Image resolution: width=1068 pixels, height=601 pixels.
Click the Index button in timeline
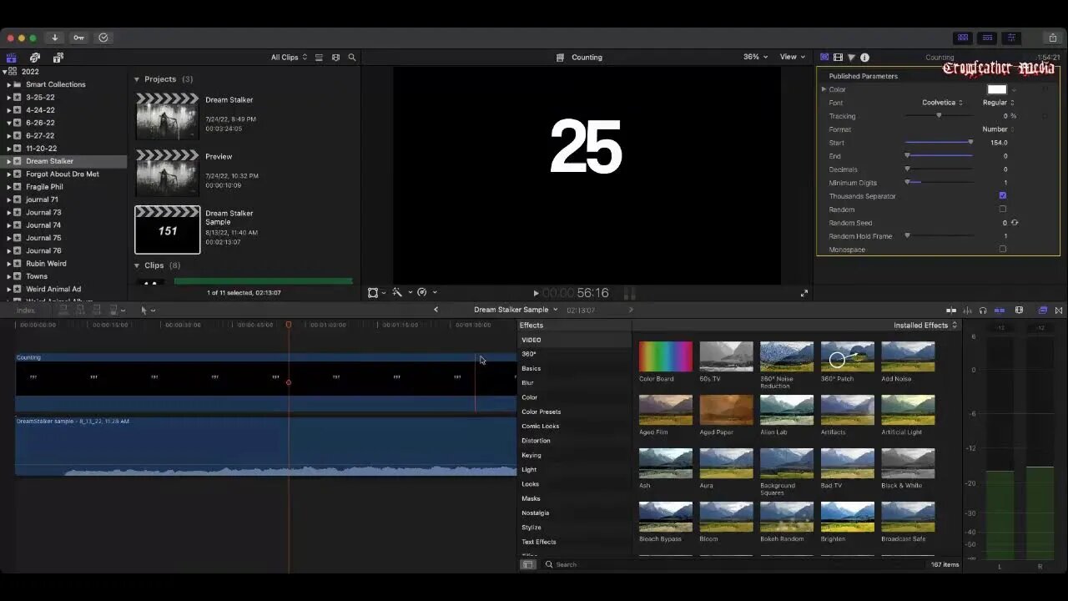coord(26,311)
